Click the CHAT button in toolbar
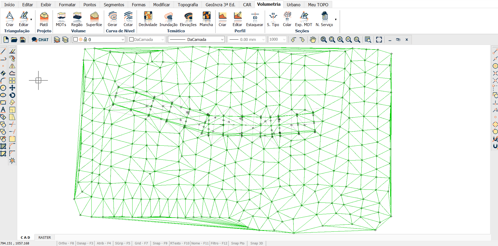This screenshot has height=246, width=498. (40, 40)
